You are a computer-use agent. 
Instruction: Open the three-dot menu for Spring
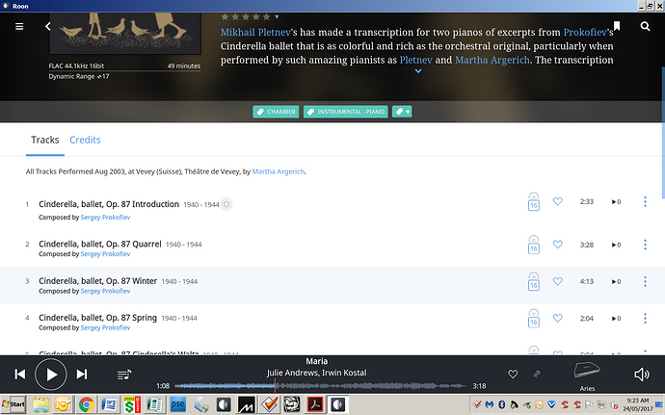pos(645,319)
